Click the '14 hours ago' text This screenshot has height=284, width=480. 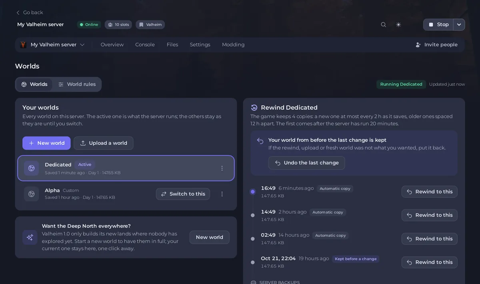tap(294, 235)
